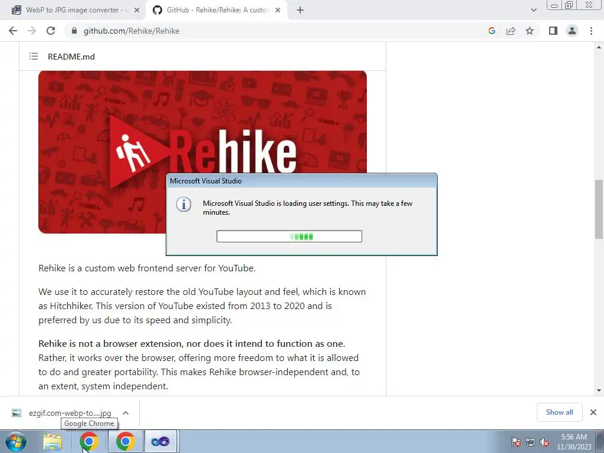
Task: Open a new browser tab
Action: tap(300, 11)
